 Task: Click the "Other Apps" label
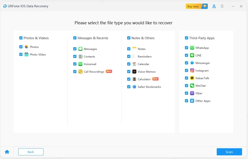[203, 101]
